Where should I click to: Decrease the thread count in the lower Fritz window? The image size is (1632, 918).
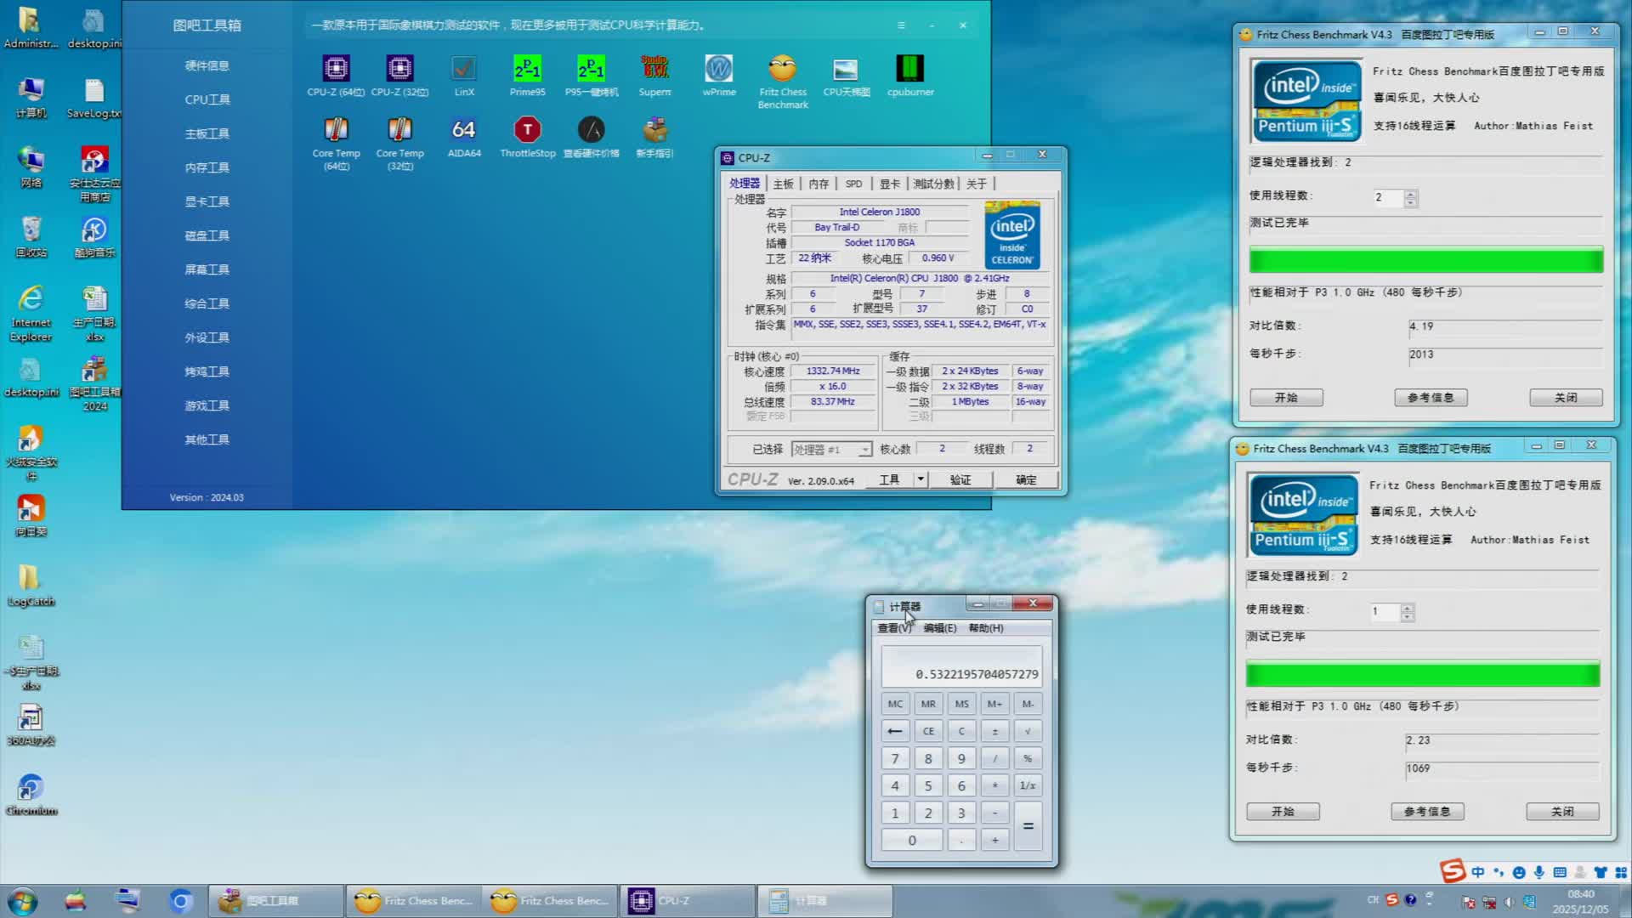(1408, 616)
